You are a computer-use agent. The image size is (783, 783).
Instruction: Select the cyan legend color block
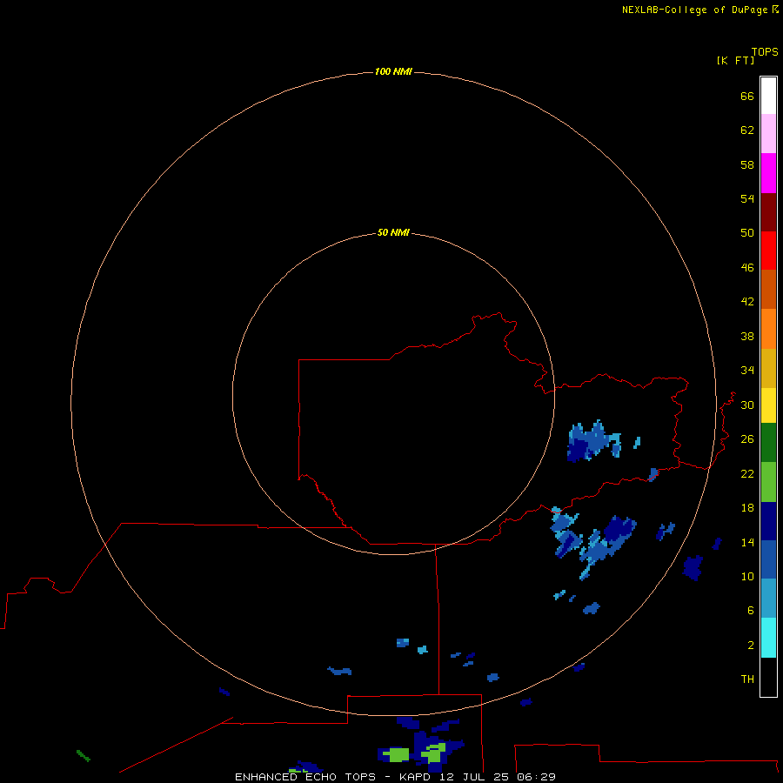coord(768,638)
